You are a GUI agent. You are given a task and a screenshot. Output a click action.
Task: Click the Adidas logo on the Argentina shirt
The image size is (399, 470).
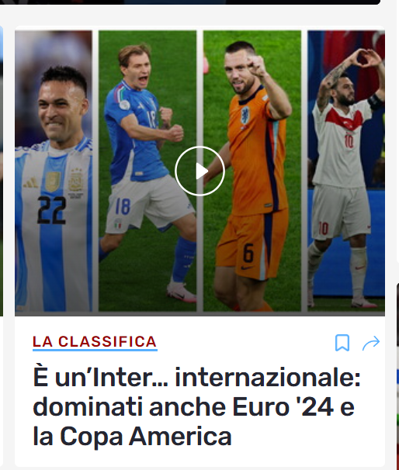point(31,182)
